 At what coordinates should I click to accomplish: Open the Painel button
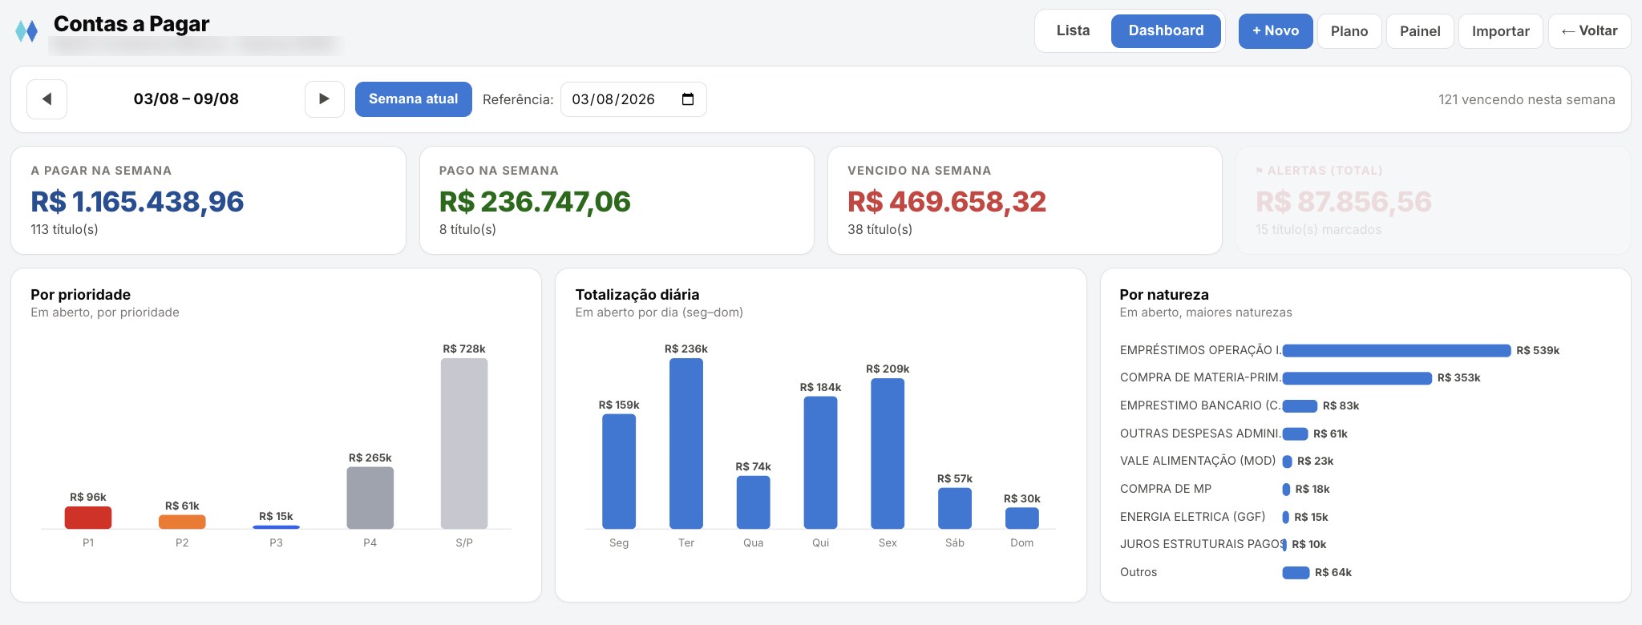[x=1420, y=31]
